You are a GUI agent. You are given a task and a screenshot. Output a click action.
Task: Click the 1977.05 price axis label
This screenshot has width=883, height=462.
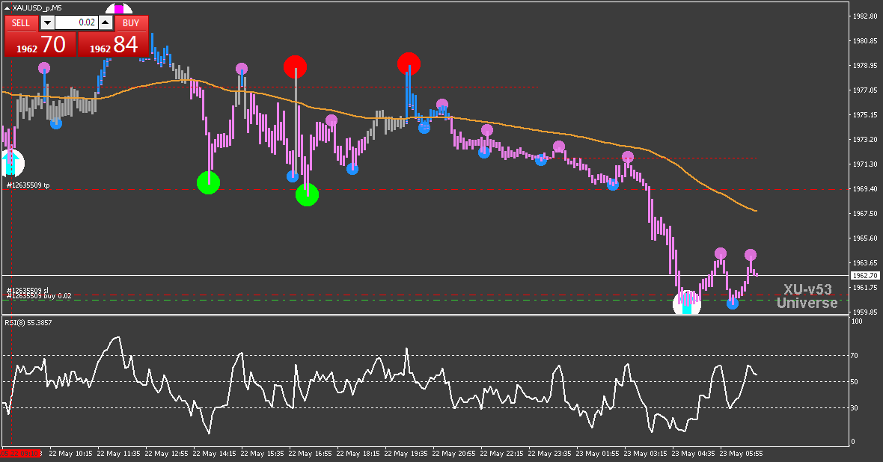coord(865,90)
